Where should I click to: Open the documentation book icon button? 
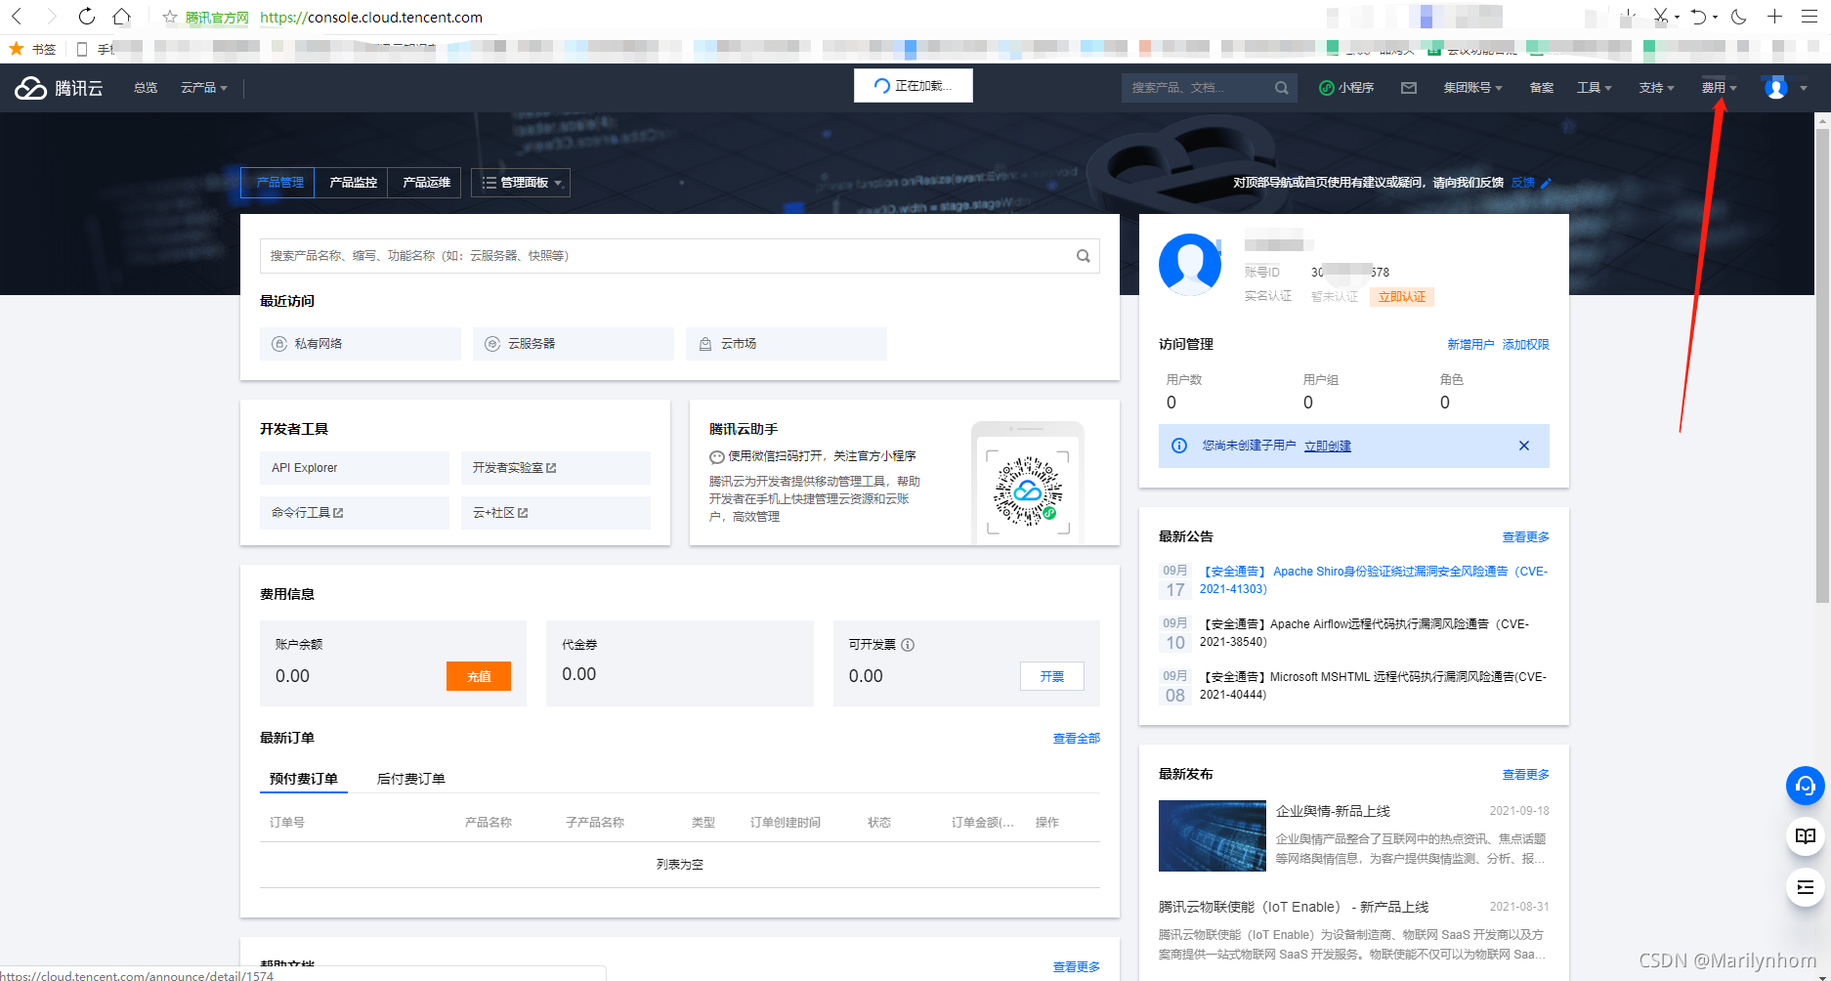click(x=1805, y=836)
